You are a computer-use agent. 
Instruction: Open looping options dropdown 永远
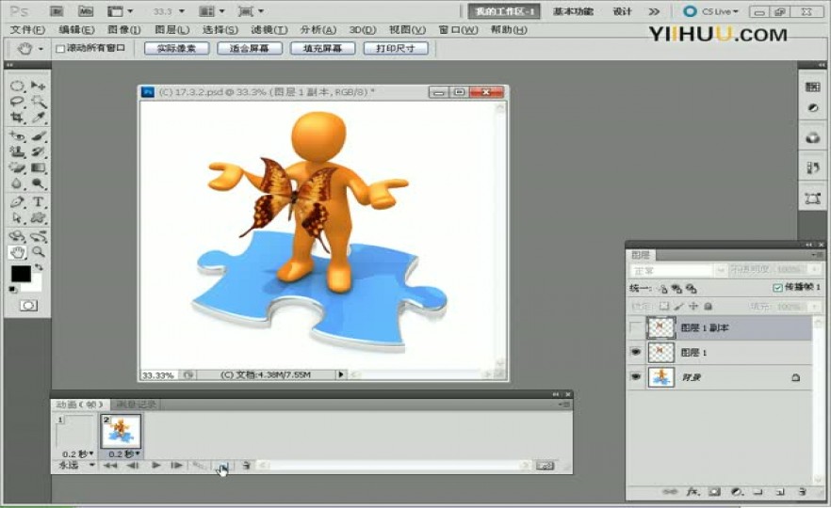[76, 466]
